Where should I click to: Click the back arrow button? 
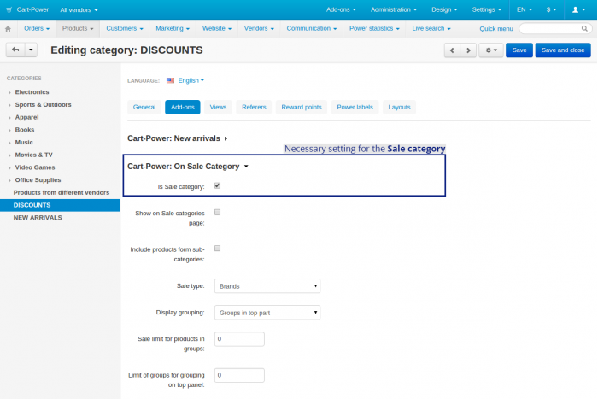point(15,50)
